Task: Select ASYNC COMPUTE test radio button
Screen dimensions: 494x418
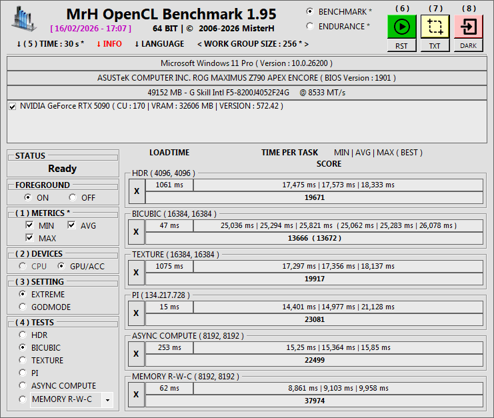Action: (x=23, y=385)
